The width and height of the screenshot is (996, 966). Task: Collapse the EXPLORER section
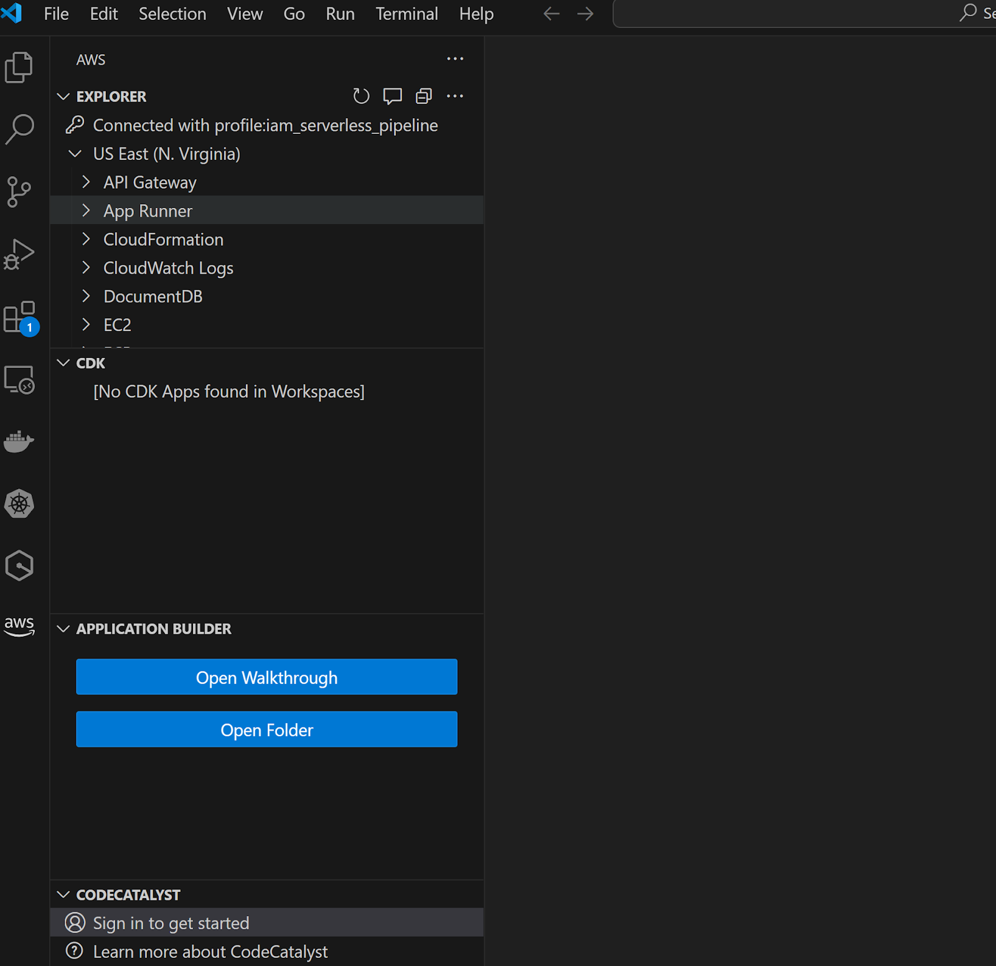click(x=63, y=96)
